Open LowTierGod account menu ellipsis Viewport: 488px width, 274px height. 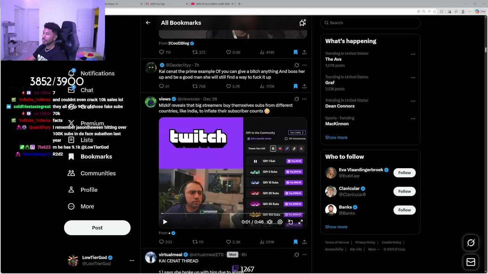(132, 261)
